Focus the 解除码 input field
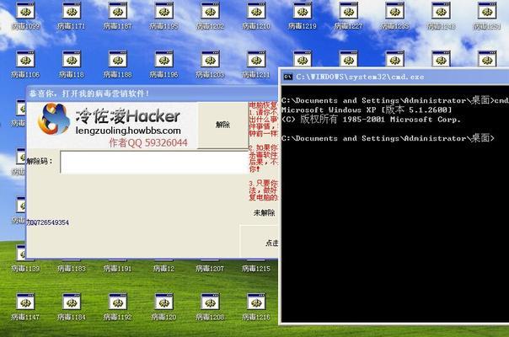This screenshot has height=337, width=509. click(154, 162)
